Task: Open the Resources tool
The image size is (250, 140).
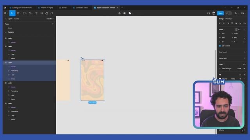Action: click(x=41, y=13)
